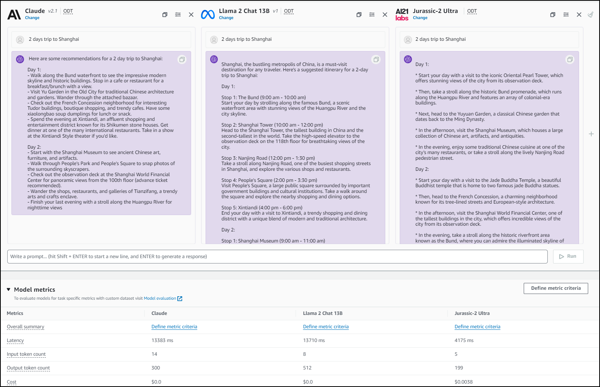Click the Jurassic-2 Ultra model title
This screenshot has width=600, height=387.
coord(435,11)
